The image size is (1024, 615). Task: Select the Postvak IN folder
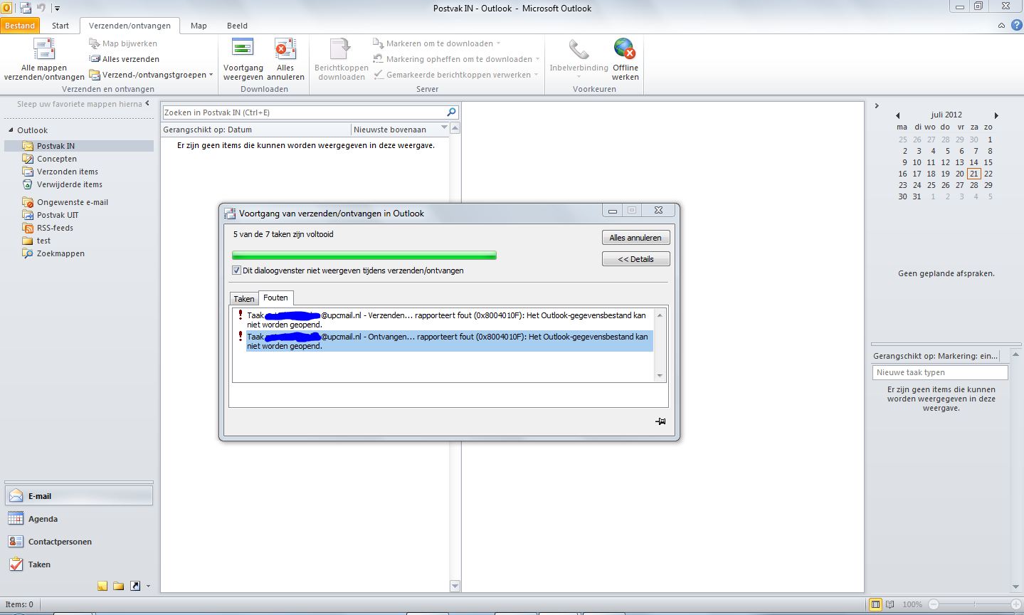(x=79, y=146)
